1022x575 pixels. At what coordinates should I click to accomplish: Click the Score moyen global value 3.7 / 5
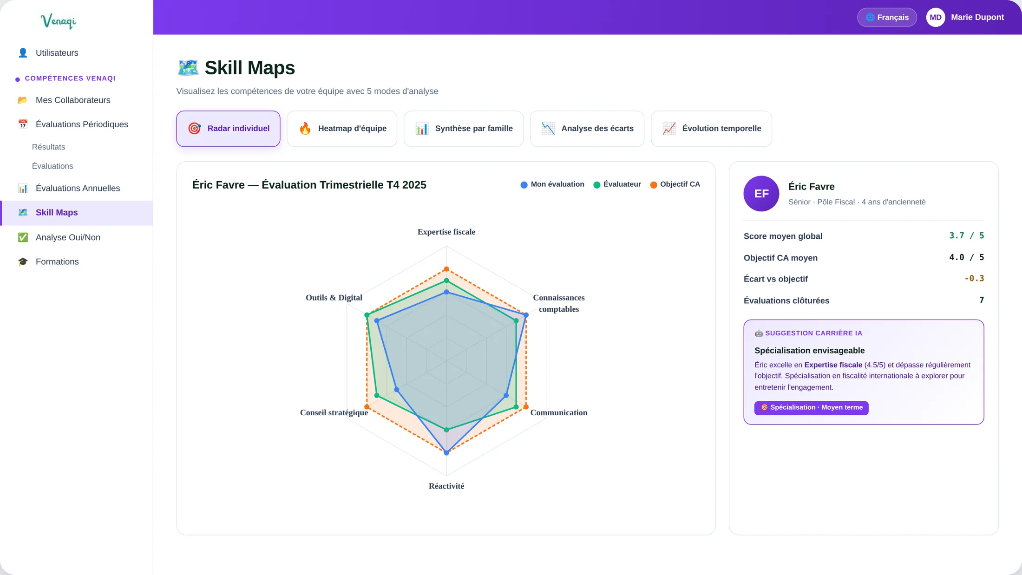click(x=966, y=236)
